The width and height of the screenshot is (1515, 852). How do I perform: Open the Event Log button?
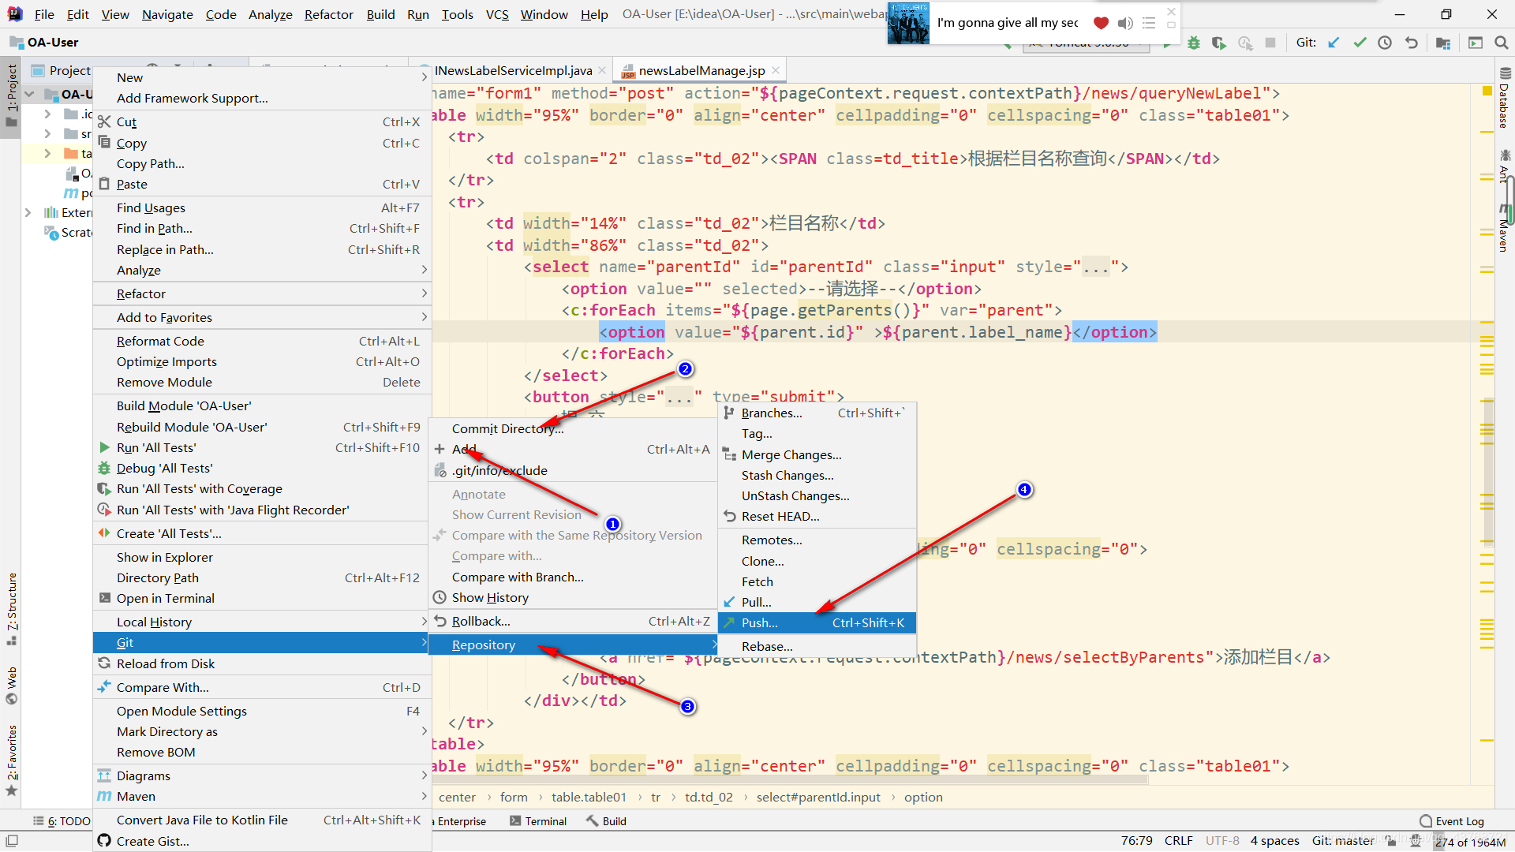point(1452,821)
